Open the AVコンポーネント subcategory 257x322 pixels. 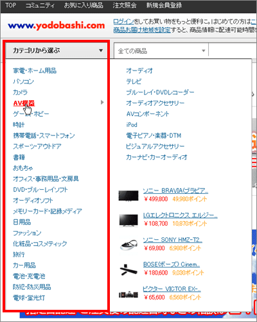coord(148,114)
